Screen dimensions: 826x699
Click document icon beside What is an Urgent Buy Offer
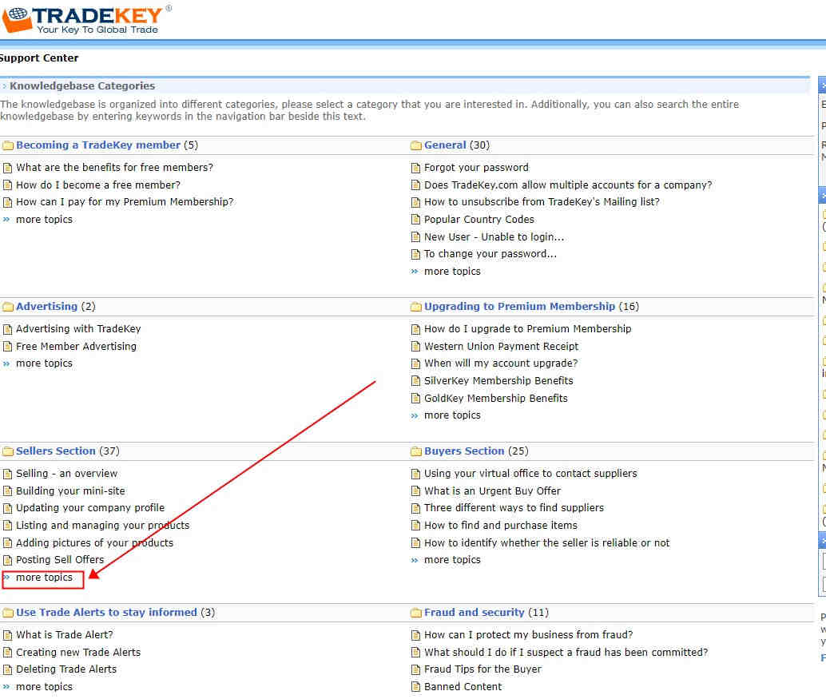(415, 491)
